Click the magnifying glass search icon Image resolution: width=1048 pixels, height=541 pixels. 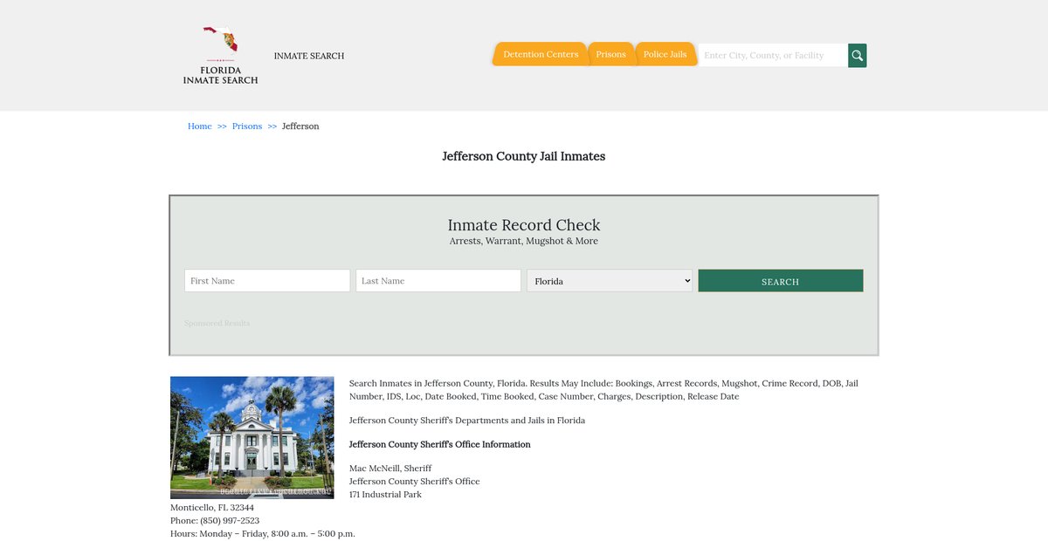click(x=858, y=55)
